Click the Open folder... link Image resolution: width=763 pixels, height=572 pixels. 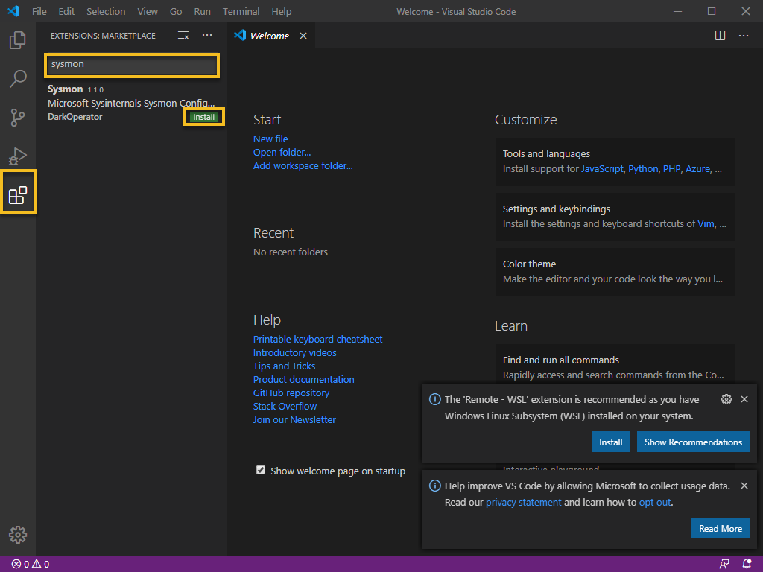click(x=282, y=152)
